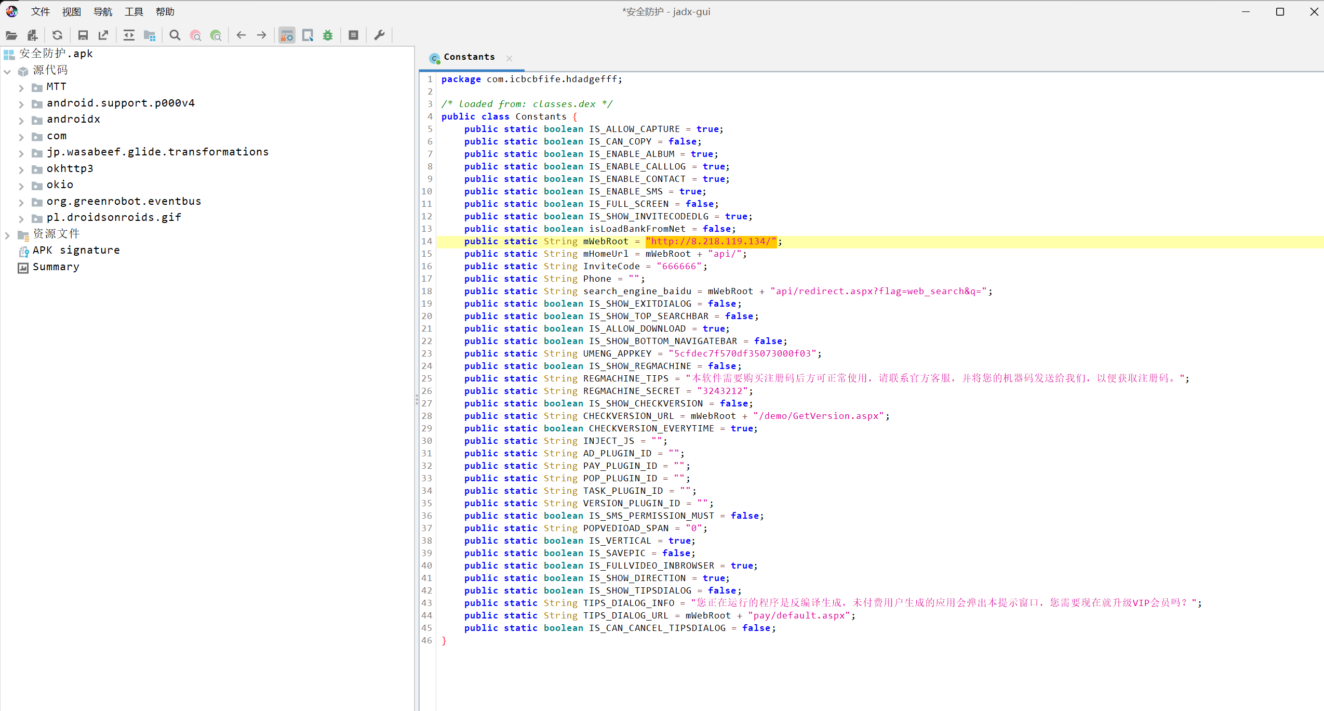
Task: Collapse the 源代码 tree node
Action: (7, 71)
